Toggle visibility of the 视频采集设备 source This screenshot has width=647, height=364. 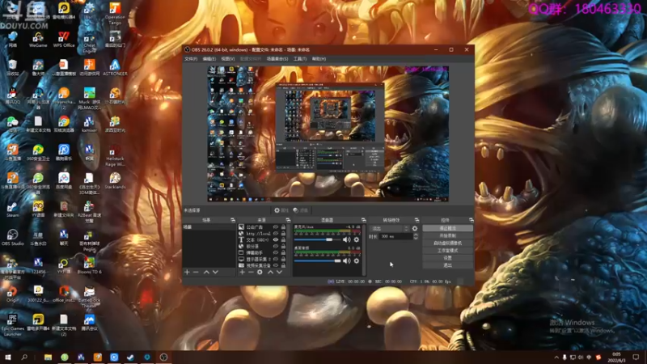276,265
